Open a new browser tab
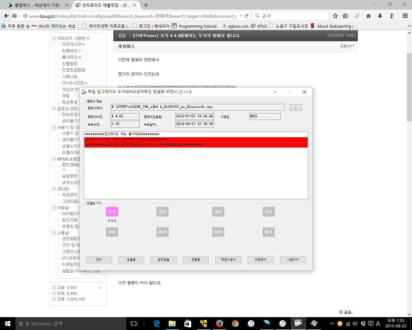The width and height of the screenshot is (412, 330). (x=146, y=5)
